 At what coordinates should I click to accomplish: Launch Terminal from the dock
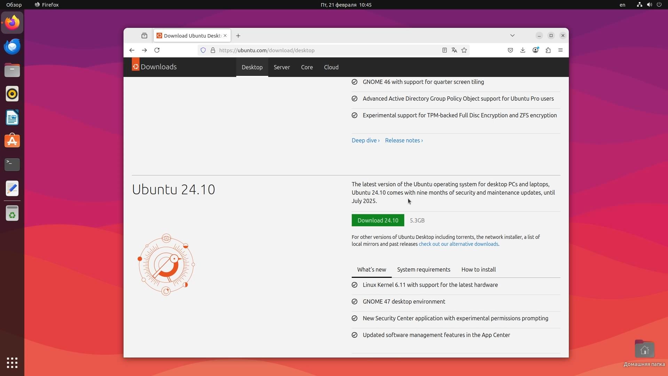12,165
